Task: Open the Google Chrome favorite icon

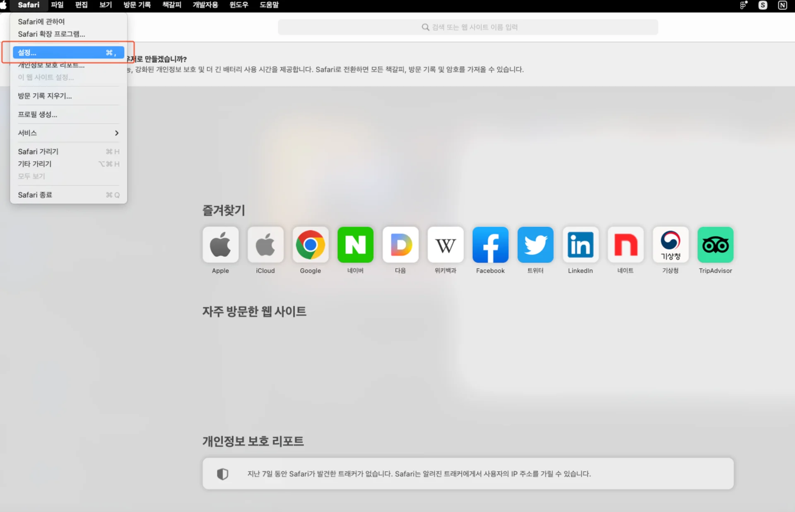Action: point(310,245)
